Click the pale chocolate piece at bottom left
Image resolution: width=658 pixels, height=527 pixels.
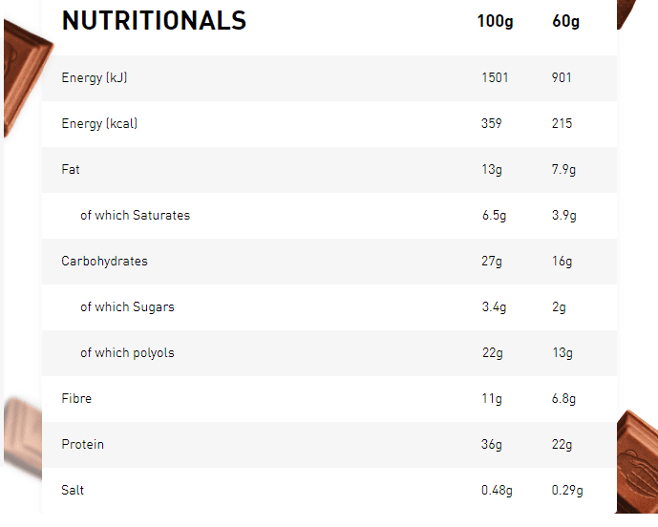pyautogui.click(x=23, y=437)
